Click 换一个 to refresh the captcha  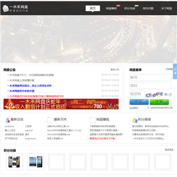point(168,94)
